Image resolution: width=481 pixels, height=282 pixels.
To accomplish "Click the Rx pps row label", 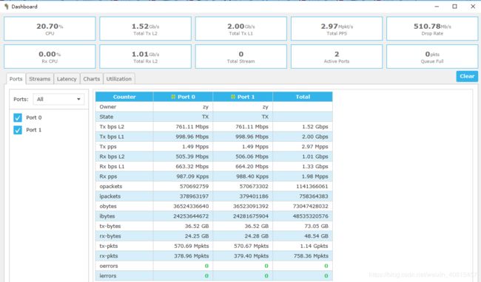I will pyautogui.click(x=108, y=176).
